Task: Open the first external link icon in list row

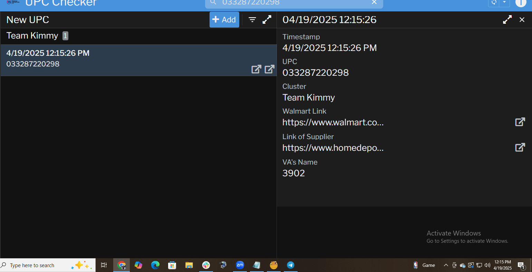Action: point(256,69)
